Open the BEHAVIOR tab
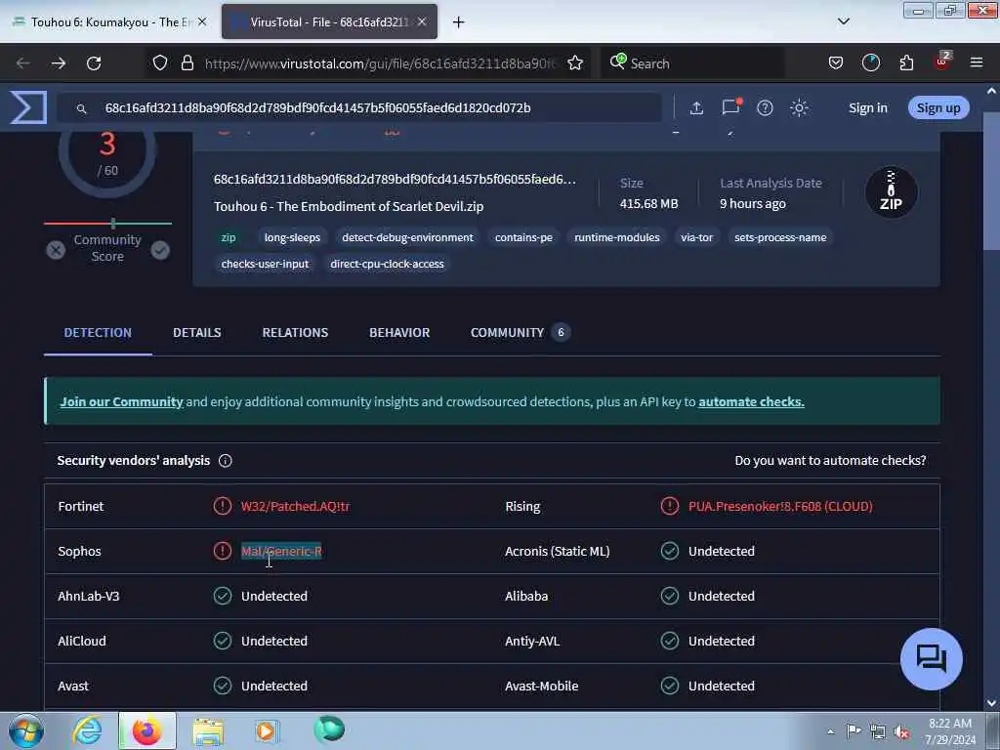This screenshot has height=750, width=1000. tap(399, 332)
